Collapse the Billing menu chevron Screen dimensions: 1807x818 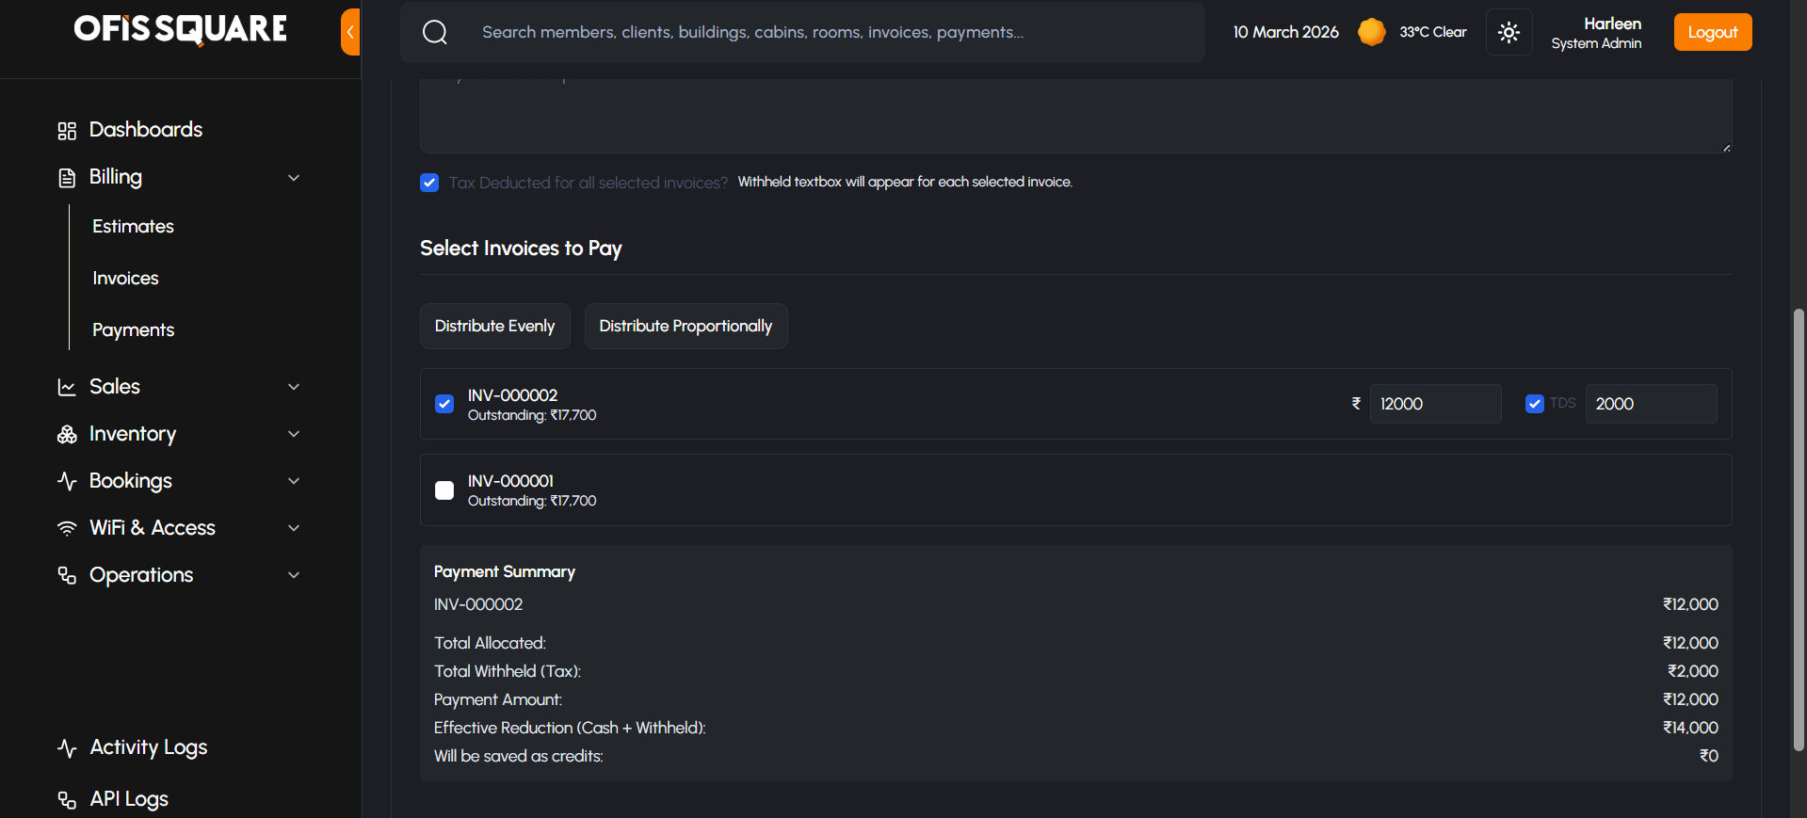(294, 178)
